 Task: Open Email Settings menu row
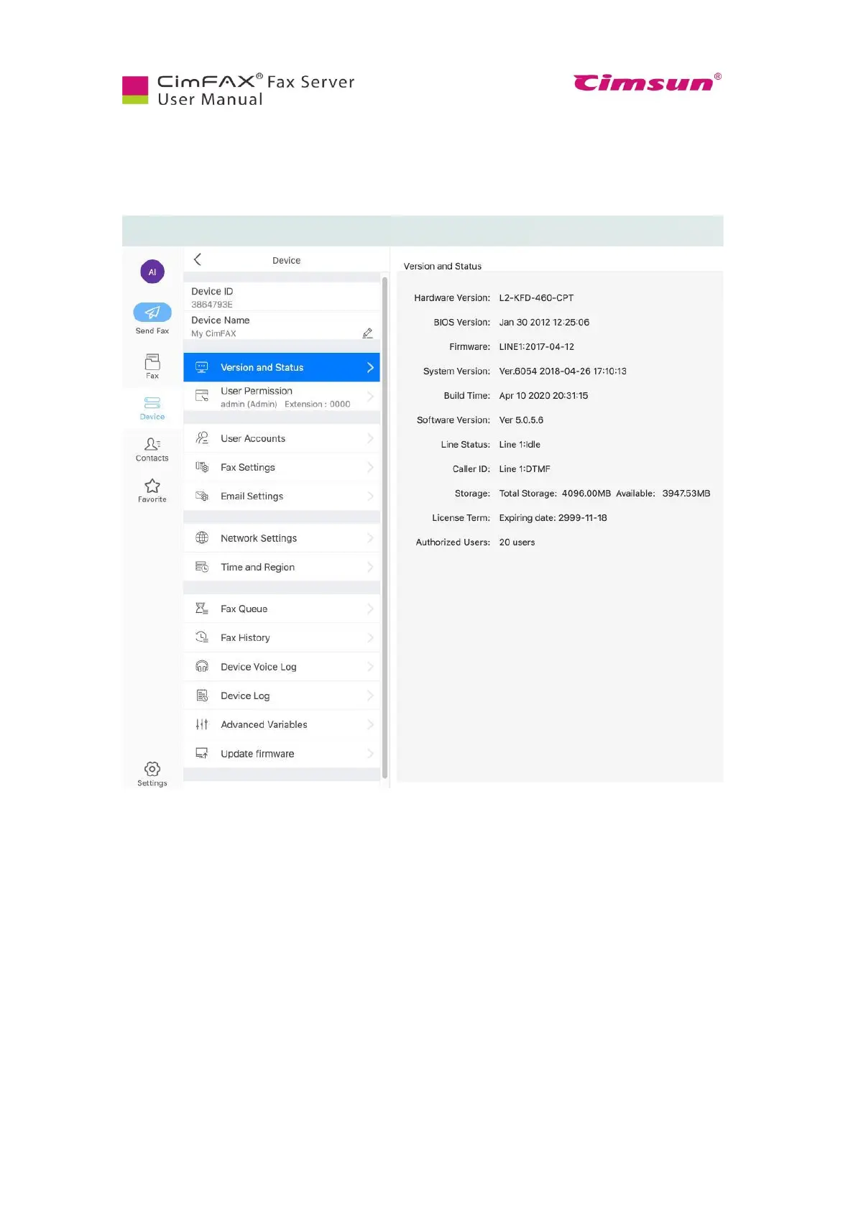click(282, 496)
